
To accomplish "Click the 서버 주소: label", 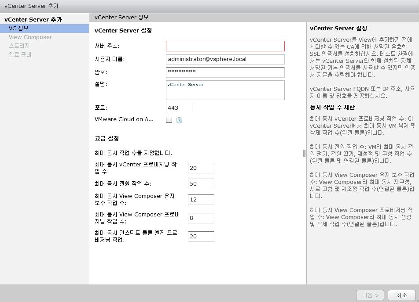I will 107,46.
